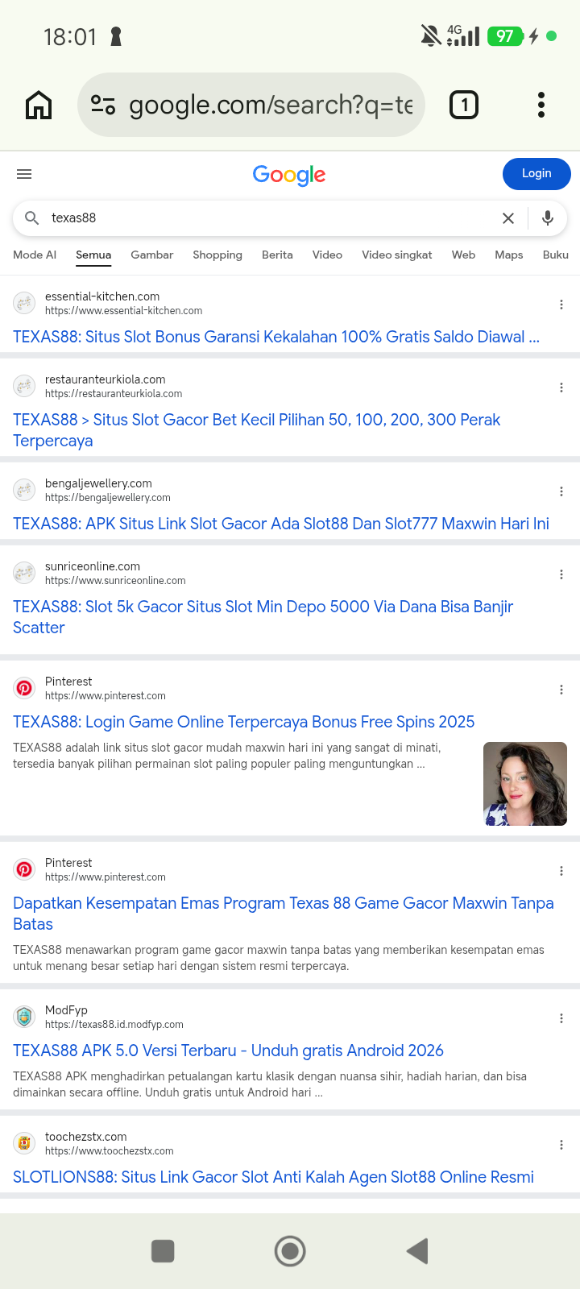The width and height of the screenshot is (580, 1289).
Task: Clear the texas88 search query
Action: 508,218
